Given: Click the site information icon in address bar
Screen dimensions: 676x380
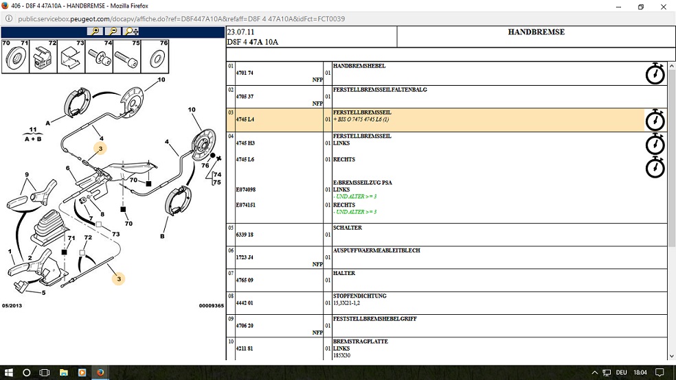Looking at the screenshot, I should [9, 19].
